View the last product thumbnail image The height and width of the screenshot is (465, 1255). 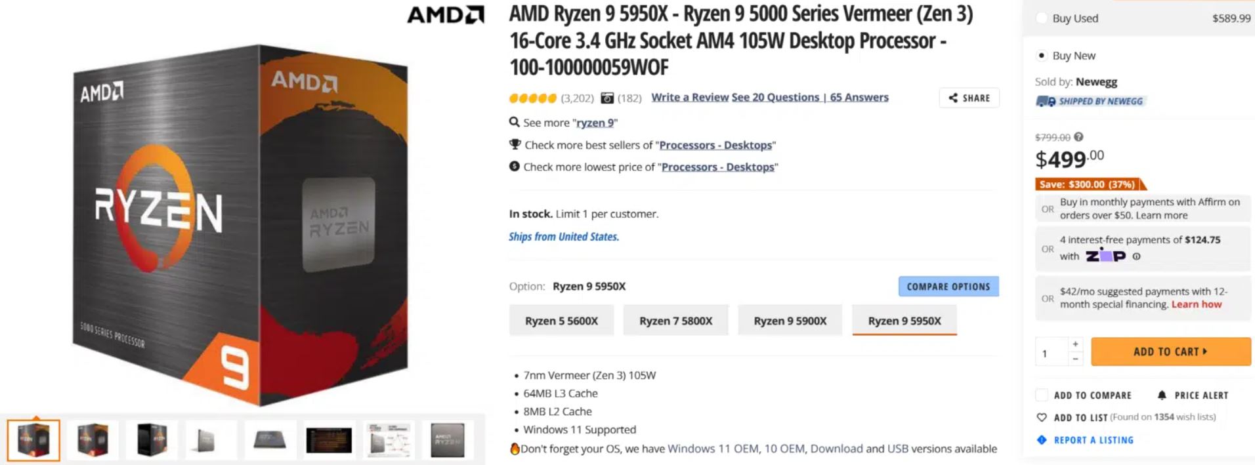pyautogui.click(x=447, y=439)
